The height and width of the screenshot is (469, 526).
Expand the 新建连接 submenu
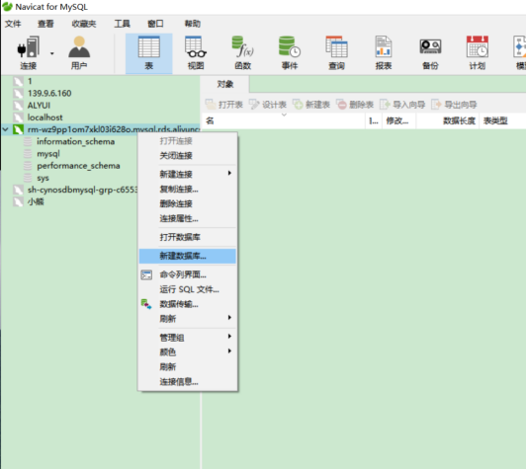188,174
